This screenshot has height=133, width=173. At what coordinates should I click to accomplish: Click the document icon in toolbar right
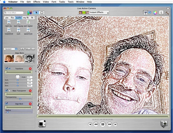coord(146,12)
